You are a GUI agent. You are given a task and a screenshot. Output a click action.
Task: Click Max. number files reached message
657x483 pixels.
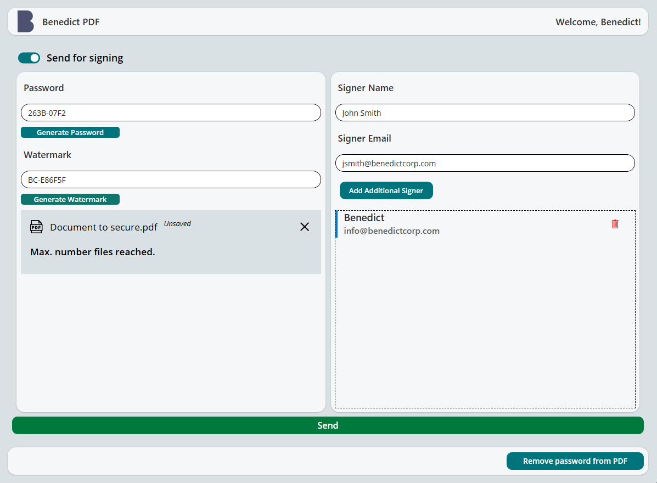pos(93,252)
